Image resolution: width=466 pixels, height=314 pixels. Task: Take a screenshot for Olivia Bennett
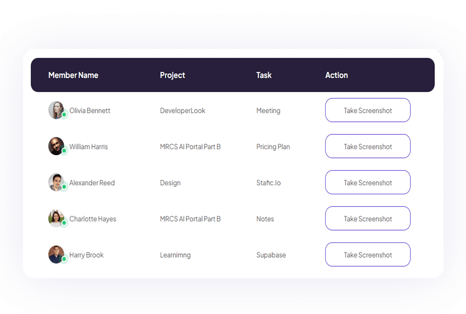pos(368,111)
